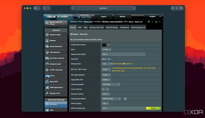Open AiProtection shield section
Viewport: 205px width, 118px height.
pos(56,52)
